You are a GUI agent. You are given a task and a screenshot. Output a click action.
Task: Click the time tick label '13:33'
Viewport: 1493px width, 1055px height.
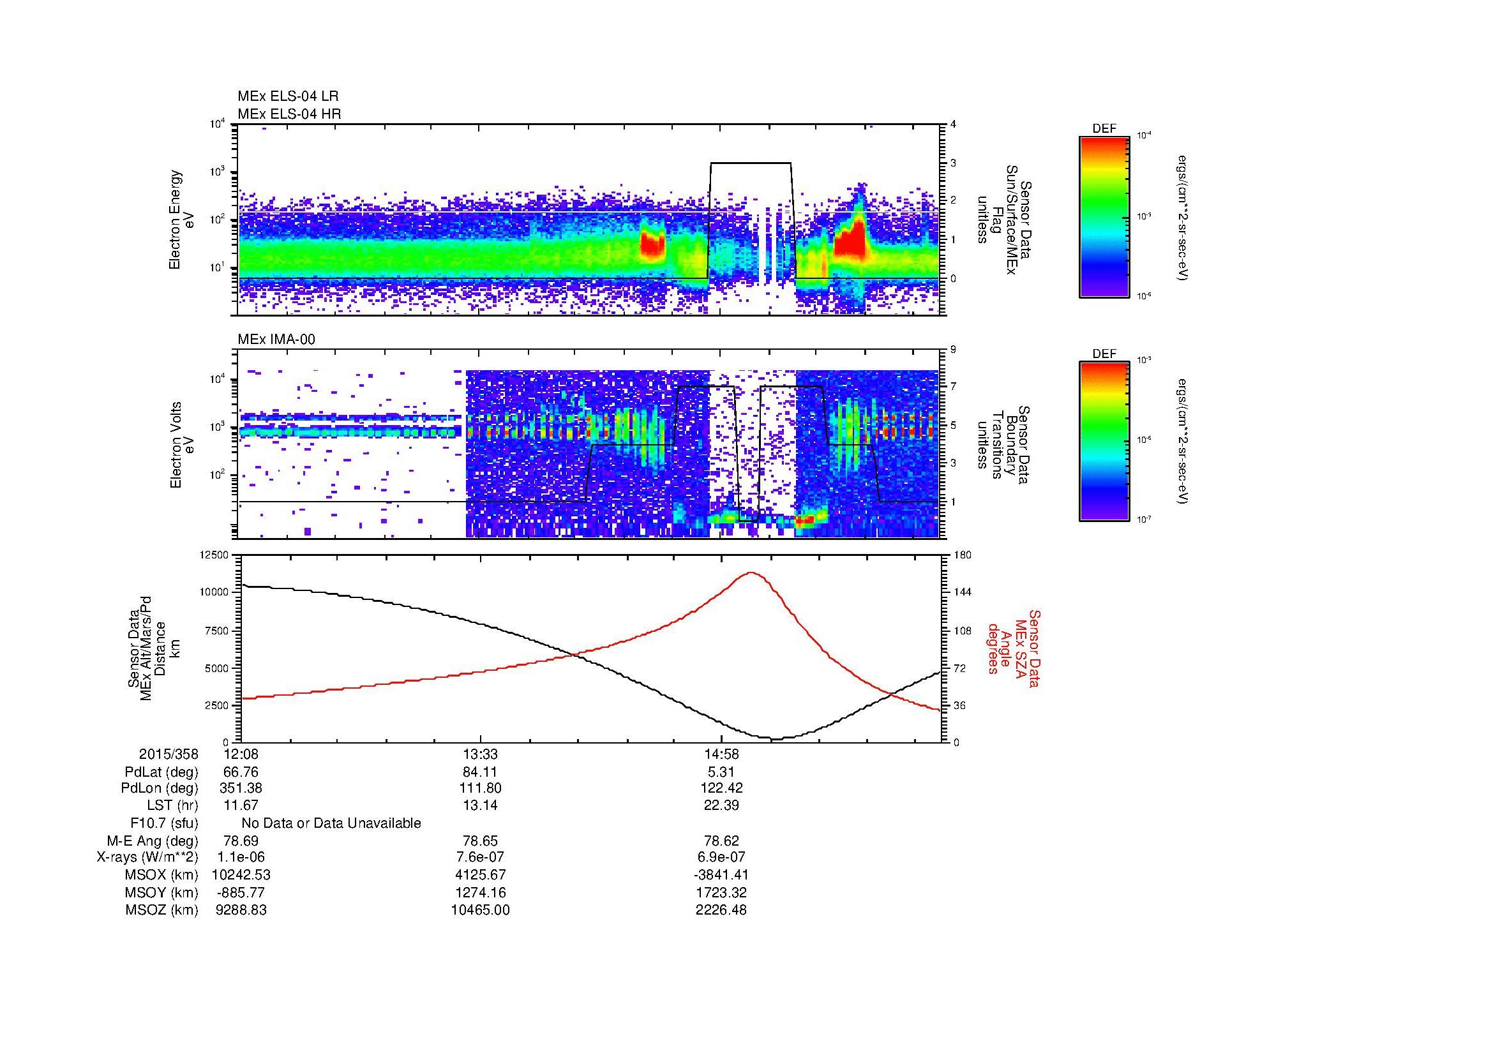[x=481, y=754]
